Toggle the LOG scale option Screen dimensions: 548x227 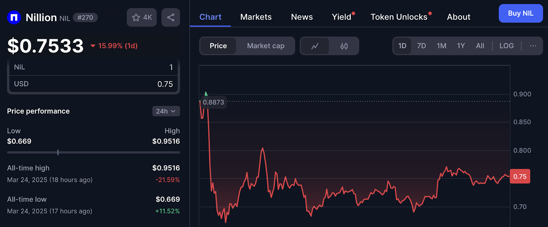[x=506, y=46]
